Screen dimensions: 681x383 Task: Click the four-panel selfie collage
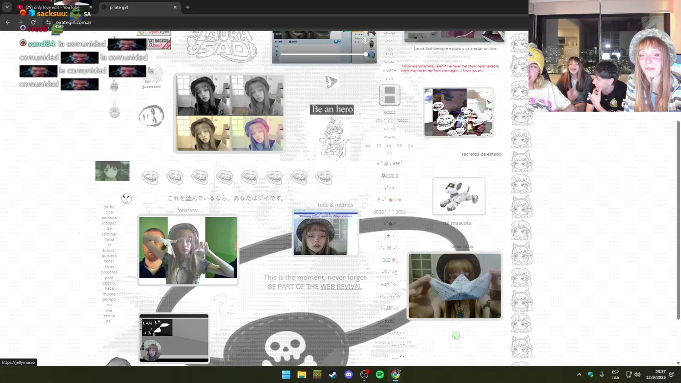[230, 113]
